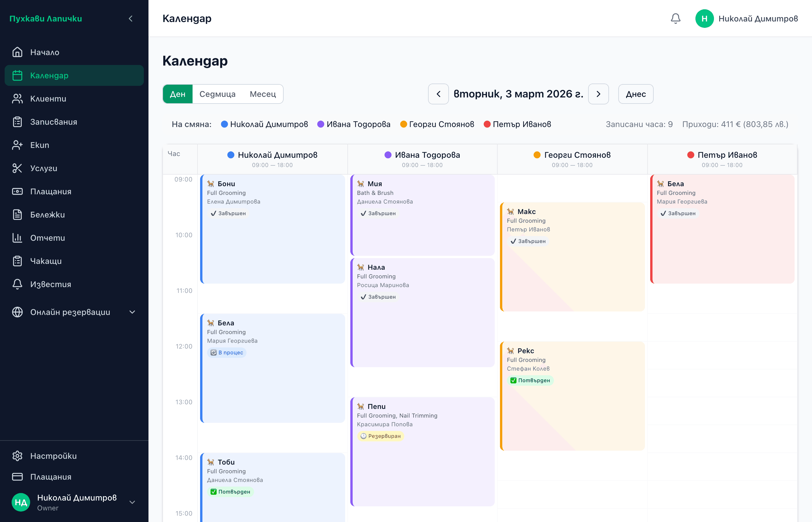This screenshot has height=522, width=812.
Task: Go to the previous day arrow
Action: [438, 94]
